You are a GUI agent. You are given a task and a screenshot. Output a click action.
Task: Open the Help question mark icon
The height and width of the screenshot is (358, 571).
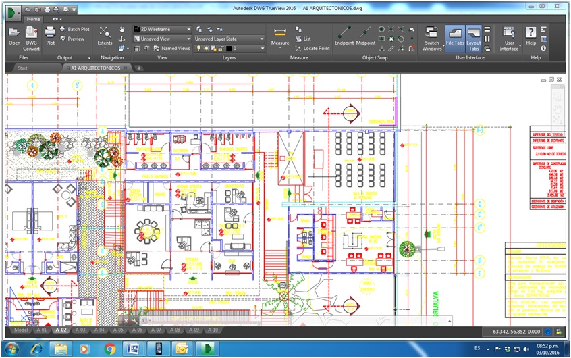click(x=531, y=33)
